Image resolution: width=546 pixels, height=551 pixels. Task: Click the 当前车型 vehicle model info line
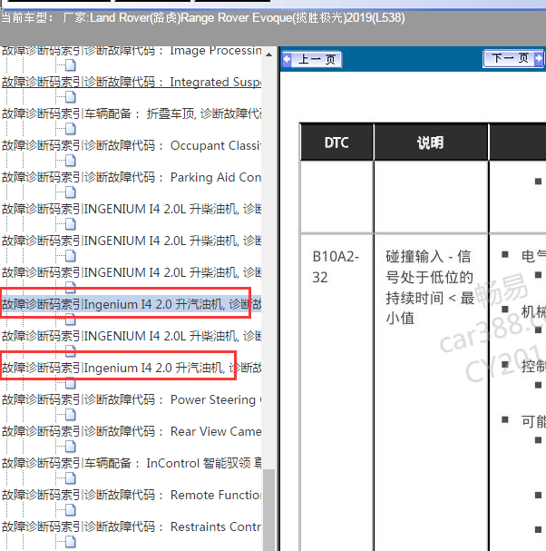[x=202, y=17]
